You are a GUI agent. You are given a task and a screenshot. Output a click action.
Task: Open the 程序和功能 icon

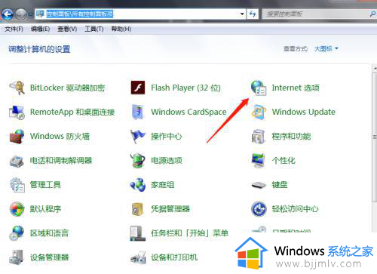(259, 136)
